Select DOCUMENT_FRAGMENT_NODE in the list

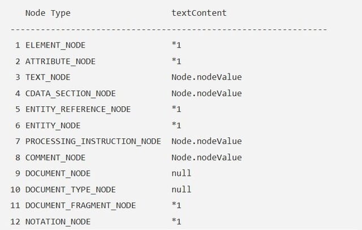tap(80, 205)
